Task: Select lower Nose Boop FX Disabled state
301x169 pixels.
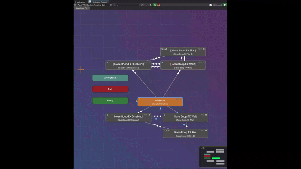Action: click(x=128, y=118)
